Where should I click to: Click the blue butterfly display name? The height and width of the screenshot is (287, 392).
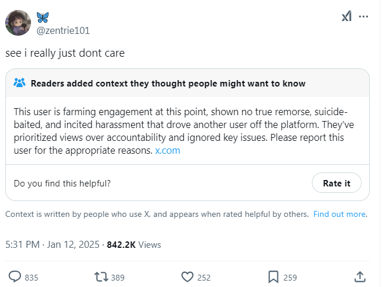(43, 17)
